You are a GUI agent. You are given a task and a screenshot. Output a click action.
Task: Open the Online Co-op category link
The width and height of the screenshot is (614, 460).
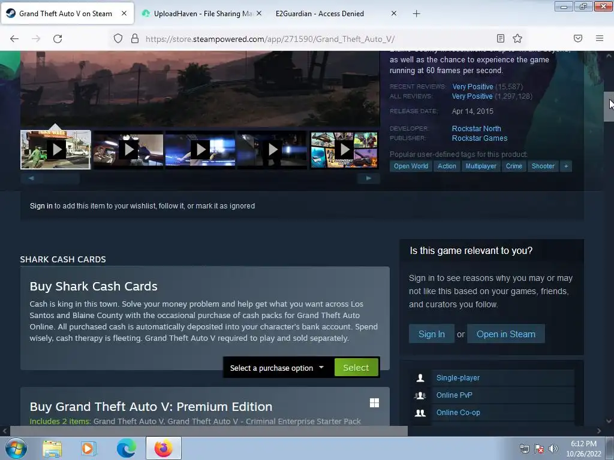tap(458, 412)
